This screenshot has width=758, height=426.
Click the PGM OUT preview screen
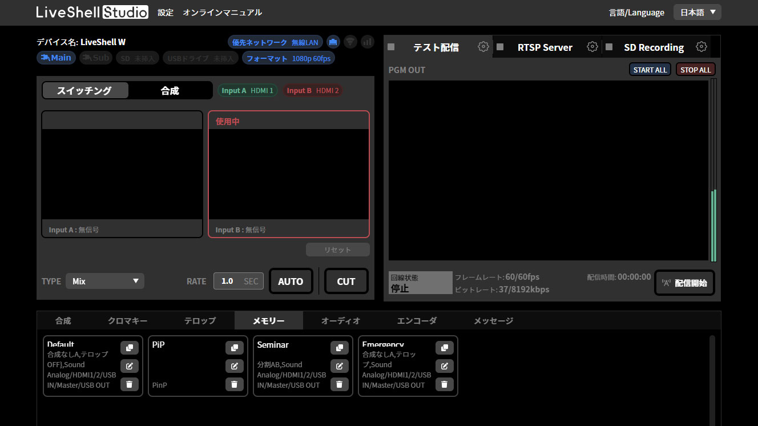click(x=549, y=171)
